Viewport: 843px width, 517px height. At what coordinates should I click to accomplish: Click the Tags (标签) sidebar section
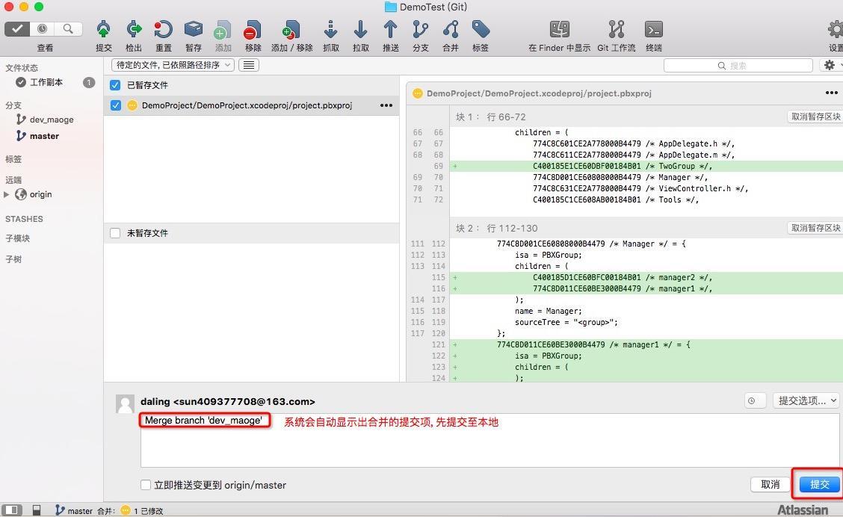point(13,159)
